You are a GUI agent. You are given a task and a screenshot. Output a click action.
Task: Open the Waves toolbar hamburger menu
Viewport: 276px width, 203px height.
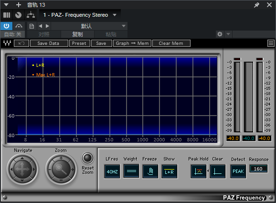pos(271,43)
